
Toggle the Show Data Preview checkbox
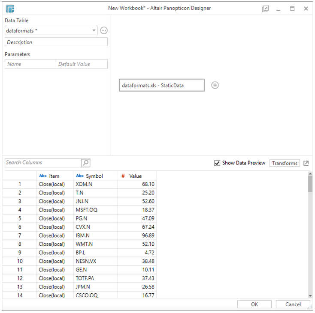217,163
